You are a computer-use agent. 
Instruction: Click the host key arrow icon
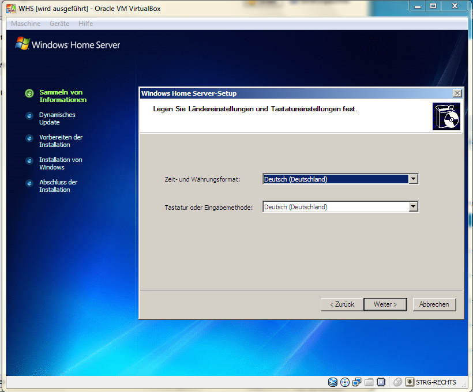410,382
